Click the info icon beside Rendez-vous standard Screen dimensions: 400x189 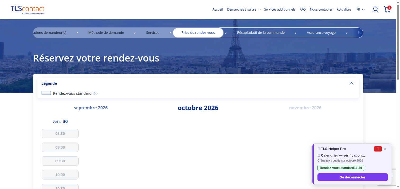[x=96, y=93]
